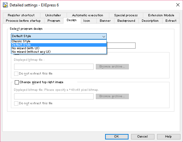
Task: Open the Banner tab
Action: 105,21
